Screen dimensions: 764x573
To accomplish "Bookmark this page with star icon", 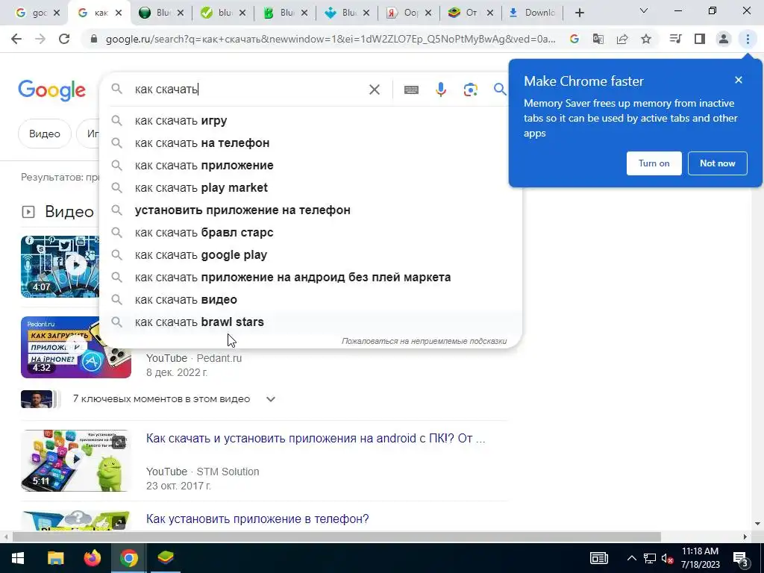I will [x=646, y=39].
